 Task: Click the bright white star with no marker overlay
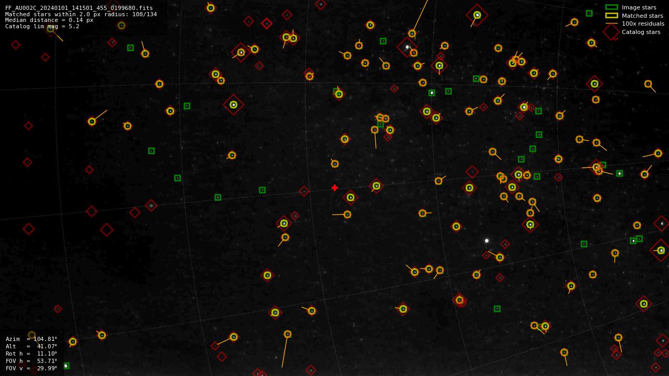486,241
